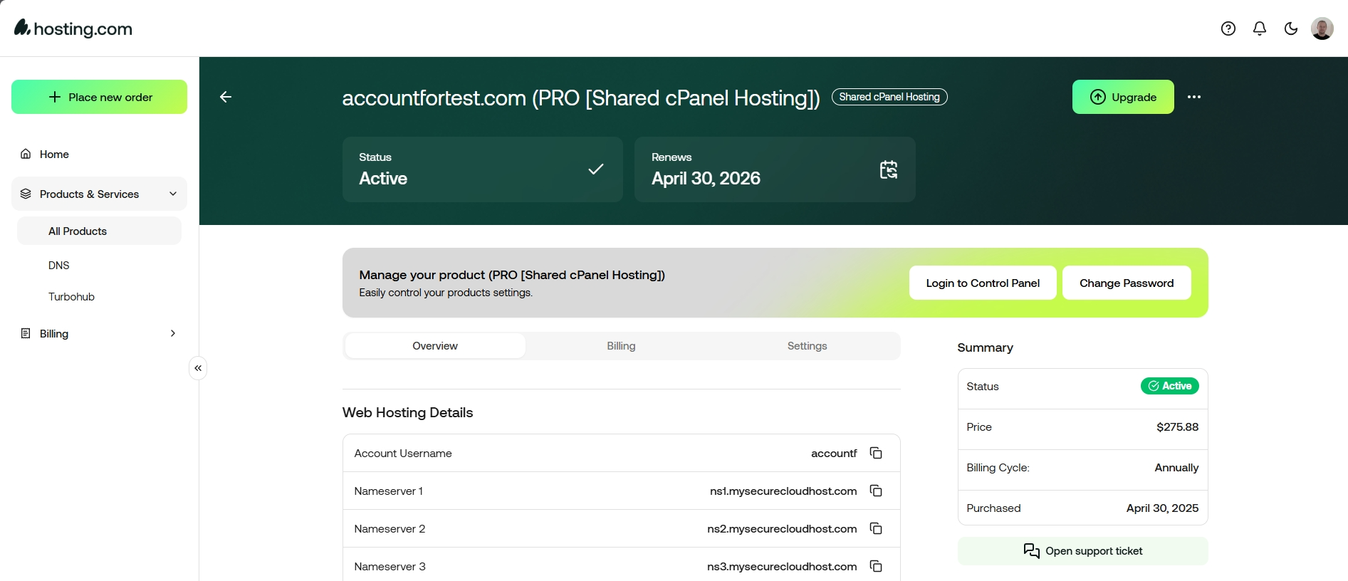The width and height of the screenshot is (1348, 581).
Task: Click the Renews calendar icon
Action: coord(889,169)
